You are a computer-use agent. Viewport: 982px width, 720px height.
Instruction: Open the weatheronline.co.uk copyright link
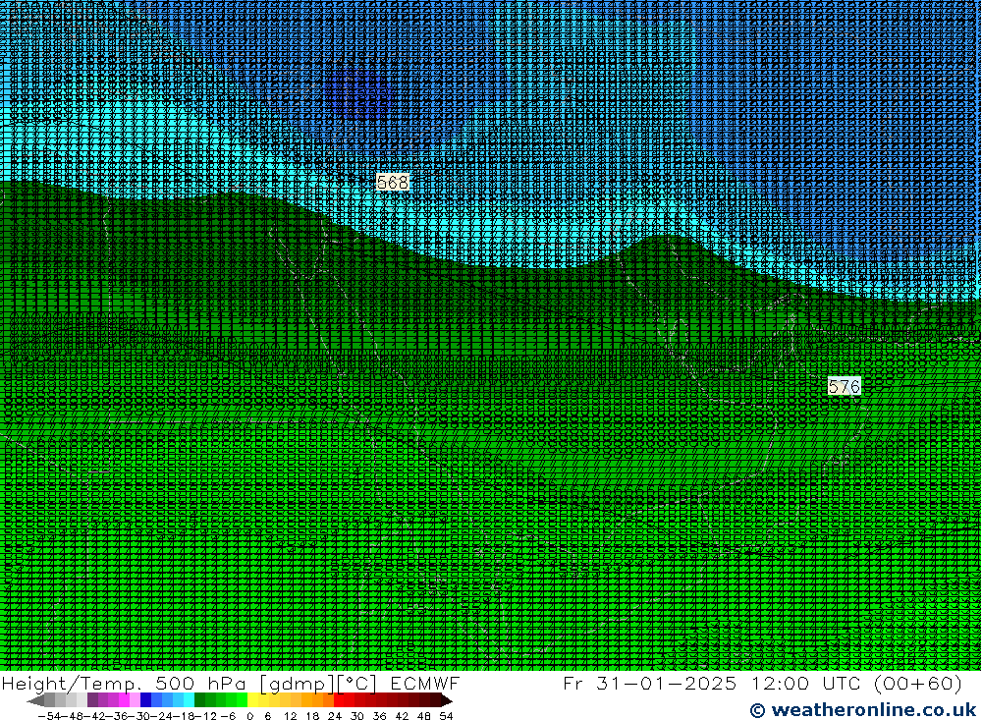pos(863,710)
